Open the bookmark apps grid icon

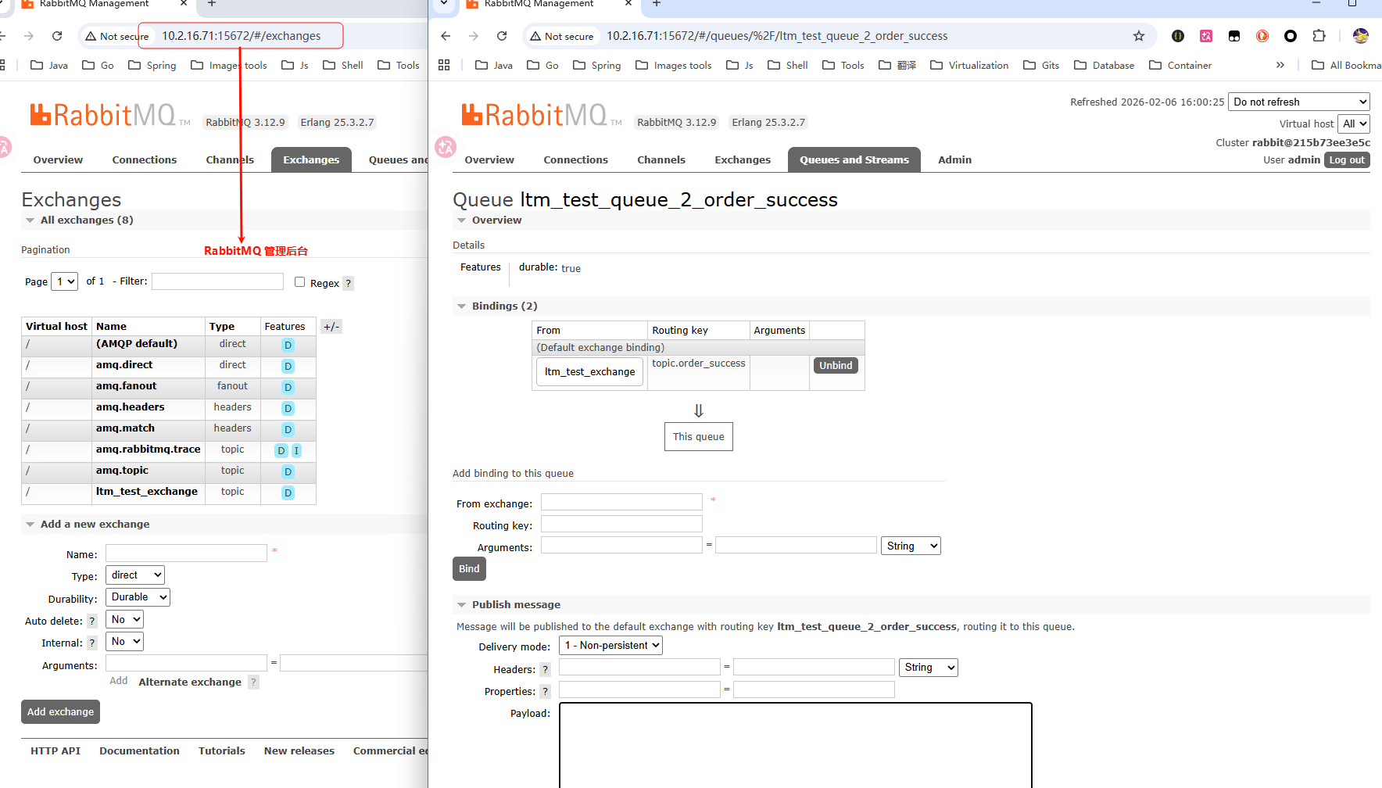[x=444, y=66]
